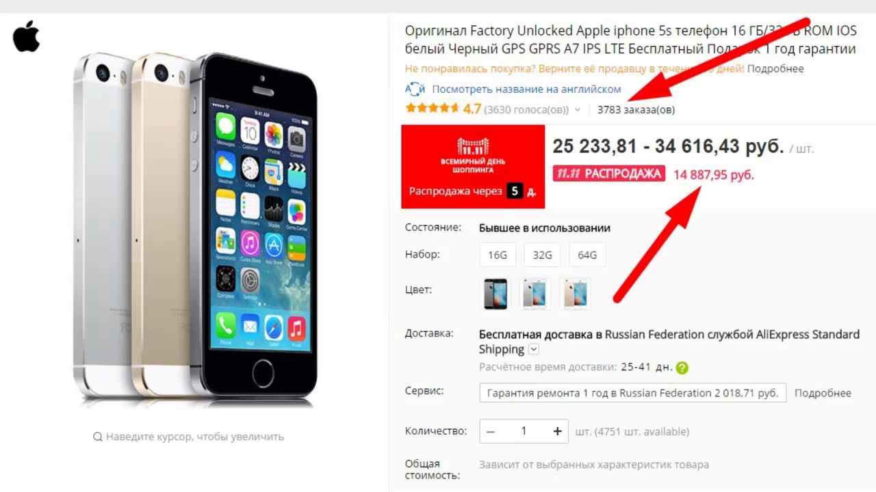Click the 11.11 Распродажа badge

[609, 174]
